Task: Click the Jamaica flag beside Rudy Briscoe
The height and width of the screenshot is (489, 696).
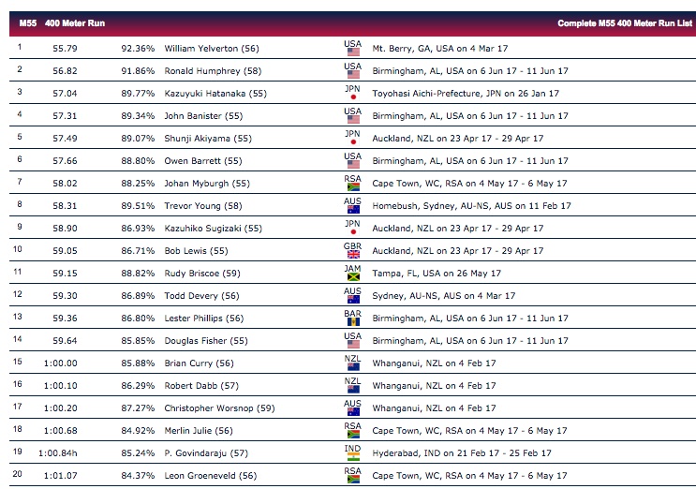Action: [x=353, y=277]
